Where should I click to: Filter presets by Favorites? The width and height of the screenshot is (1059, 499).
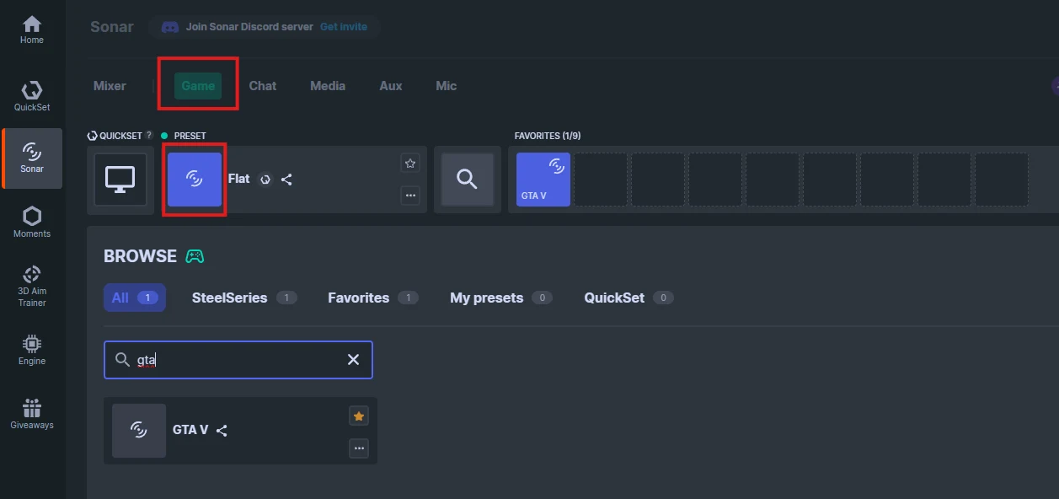[373, 298]
